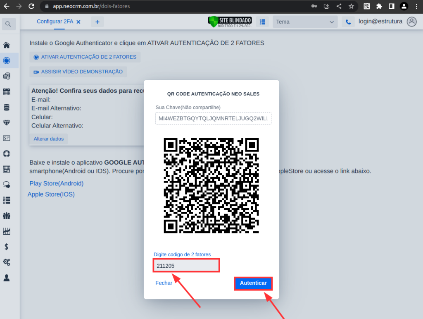
Task: Click the two-factor code input field
Action: pos(186,266)
